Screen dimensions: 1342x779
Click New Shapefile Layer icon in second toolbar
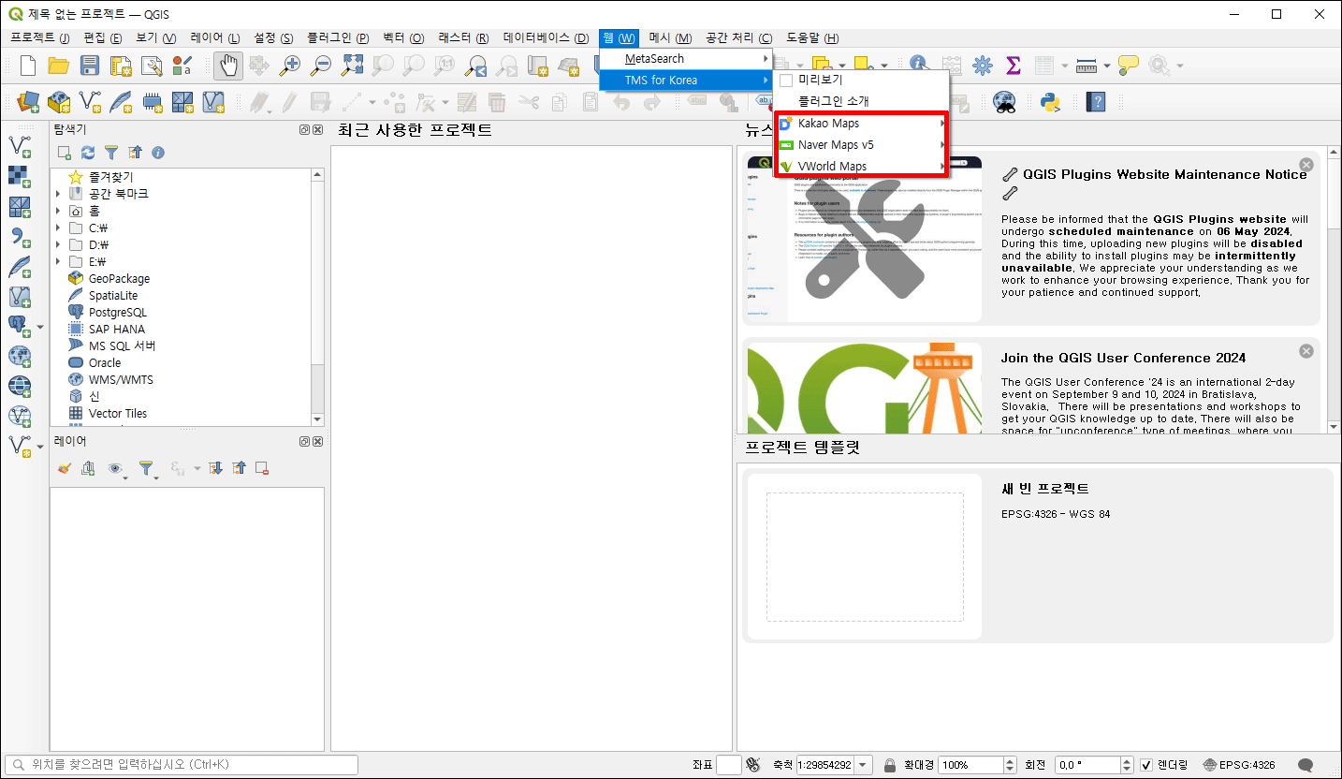coord(90,101)
